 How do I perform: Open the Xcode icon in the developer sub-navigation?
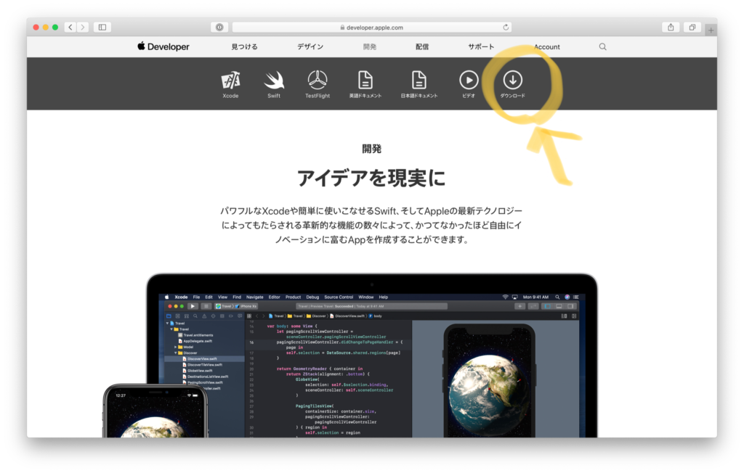click(x=230, y=81)
